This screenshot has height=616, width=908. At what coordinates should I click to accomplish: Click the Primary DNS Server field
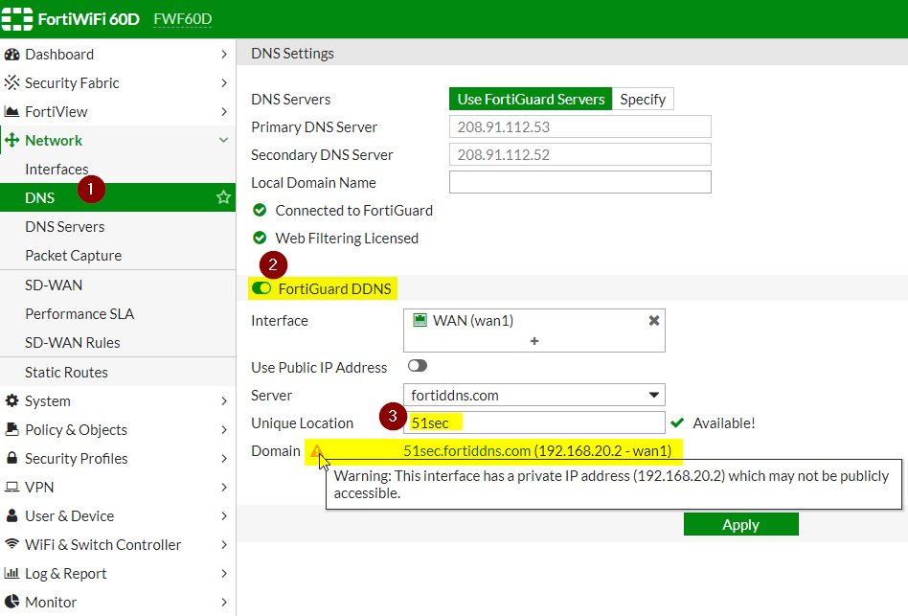point(579,126)
